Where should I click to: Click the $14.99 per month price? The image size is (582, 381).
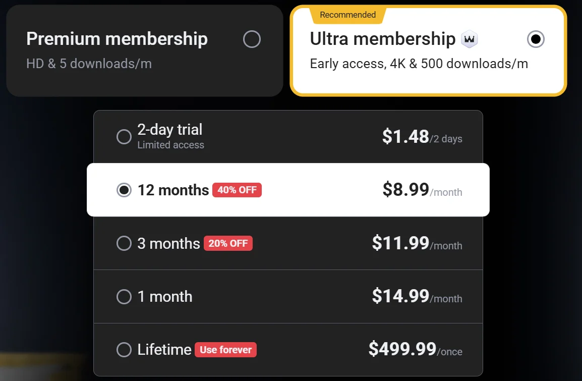coord(401,296)
